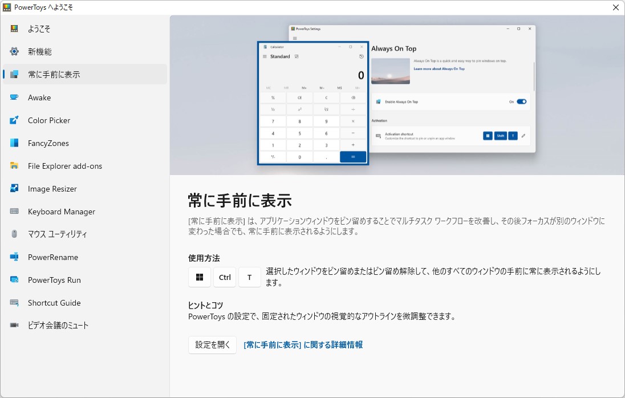Select the Color Picker icon in the sidebar
Screen dimensions: 625x398
pyautogui.click(x=15, y=120)
